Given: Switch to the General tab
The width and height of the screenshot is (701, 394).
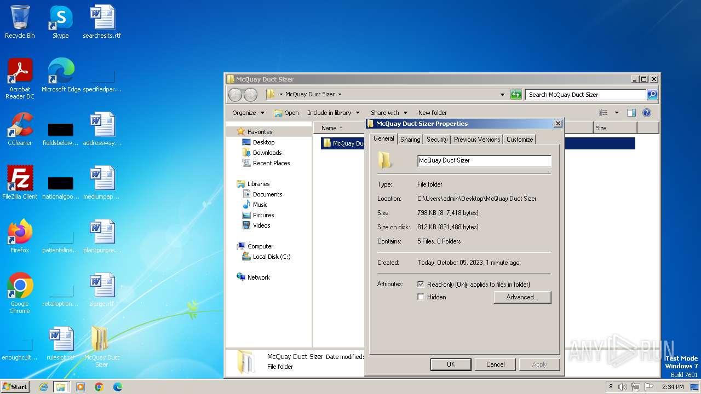Looking at the screenshot, I should point(383,138).
